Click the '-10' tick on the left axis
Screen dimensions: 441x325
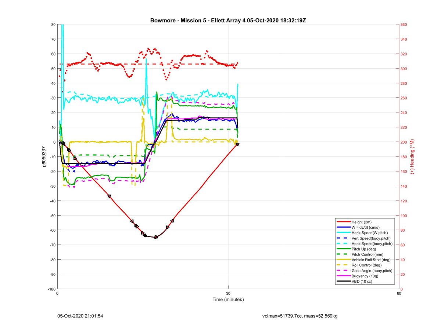tap(53, 157)
